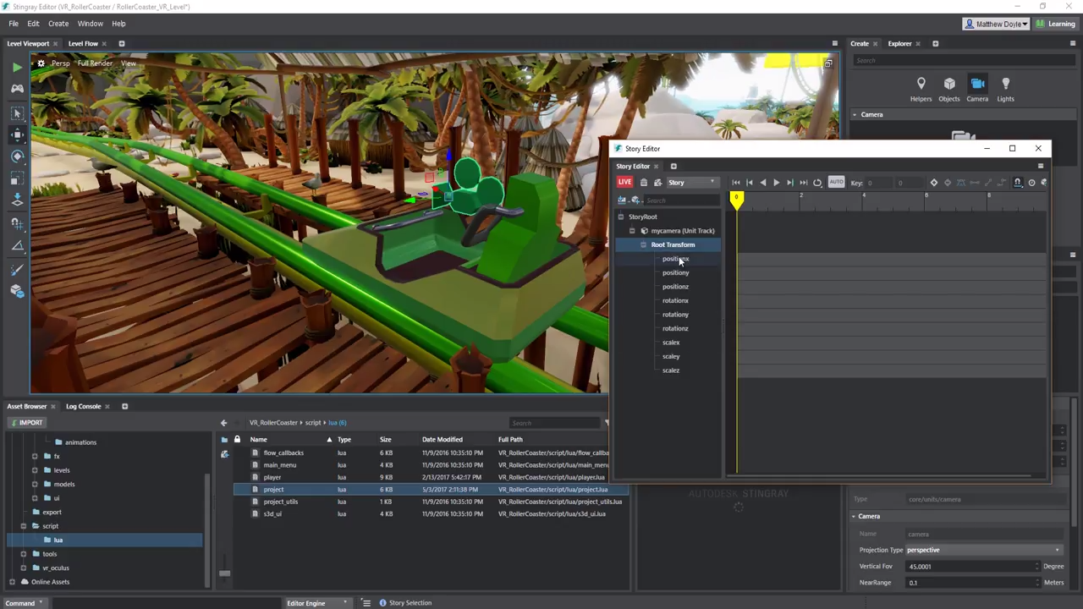The image size is (1083, 609).
Task: Open the Window menu
Action: (91, 23)
